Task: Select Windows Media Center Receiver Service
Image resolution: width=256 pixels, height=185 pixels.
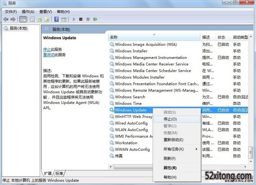Action: coord(178,64)
